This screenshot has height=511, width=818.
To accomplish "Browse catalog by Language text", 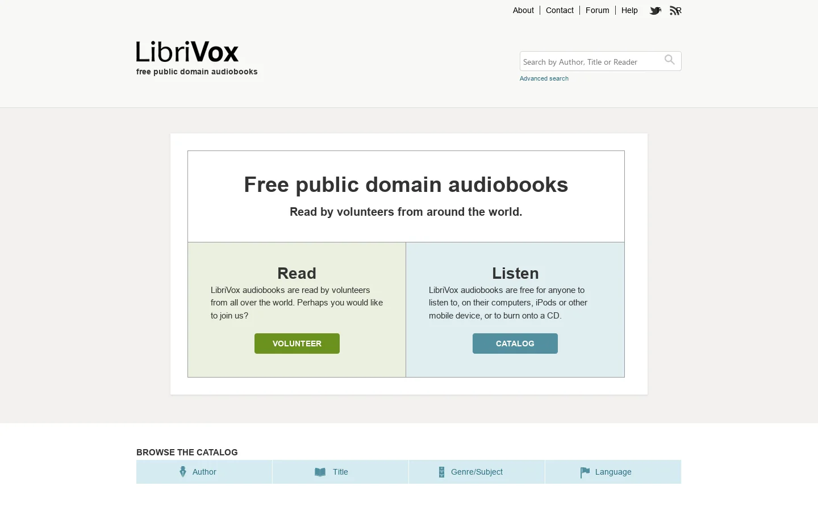I will pyautogui.click(x=613, y=472).
